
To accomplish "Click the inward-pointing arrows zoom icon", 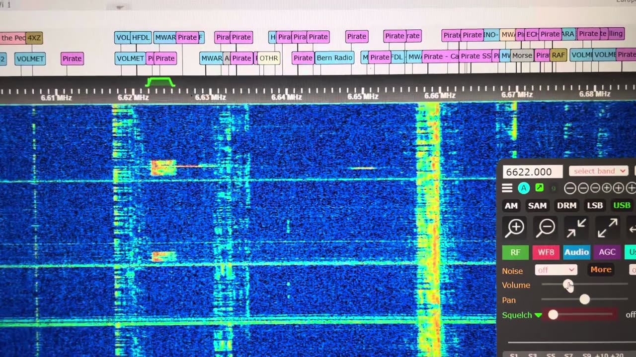I will click(576, 228).
